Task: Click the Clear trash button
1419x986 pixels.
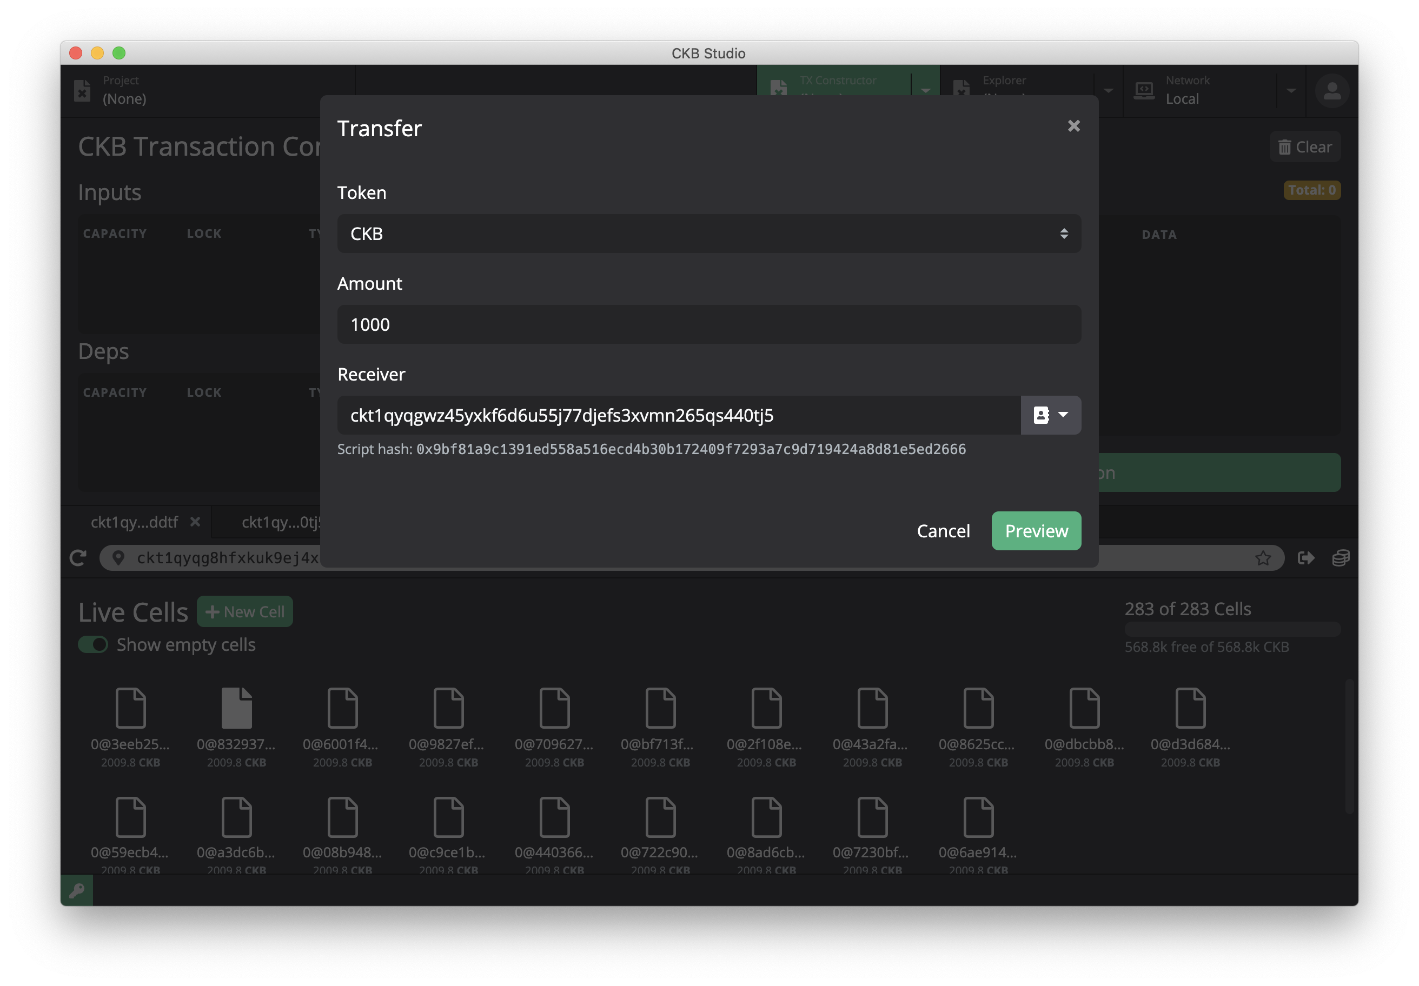Action: click(x=1305, y=147)
